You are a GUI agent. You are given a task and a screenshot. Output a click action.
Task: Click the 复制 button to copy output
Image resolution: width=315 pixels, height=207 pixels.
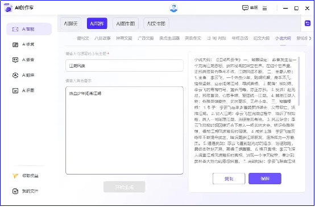[229, 179]
